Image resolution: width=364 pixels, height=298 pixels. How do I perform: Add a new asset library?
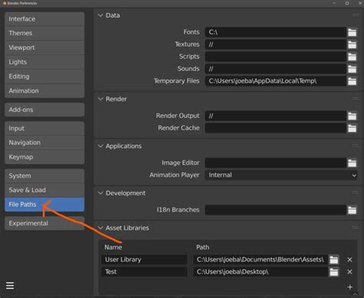click(350, 287)
